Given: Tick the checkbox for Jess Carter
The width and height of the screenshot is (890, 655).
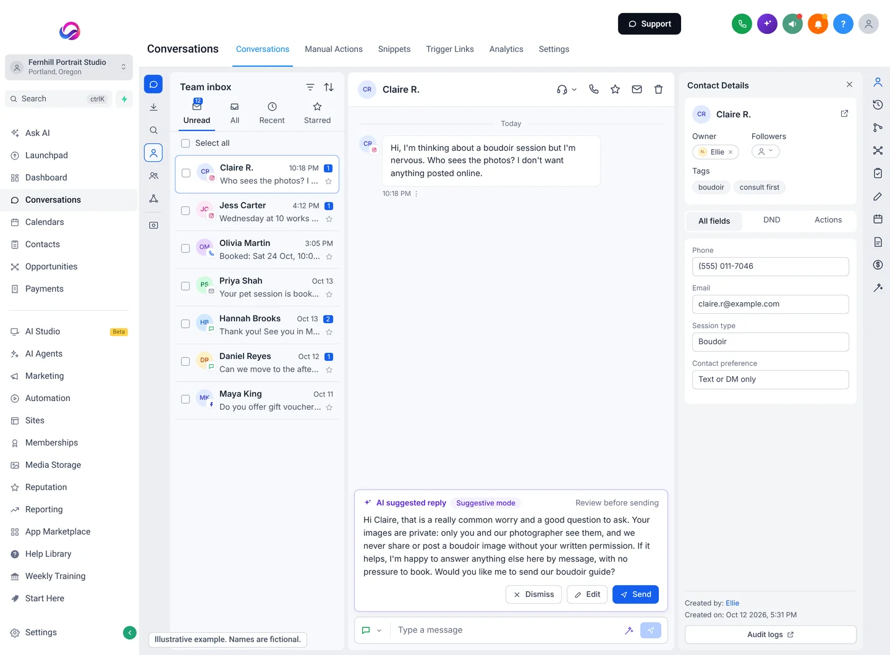Looking at the screenshot, I should (185, 211).
